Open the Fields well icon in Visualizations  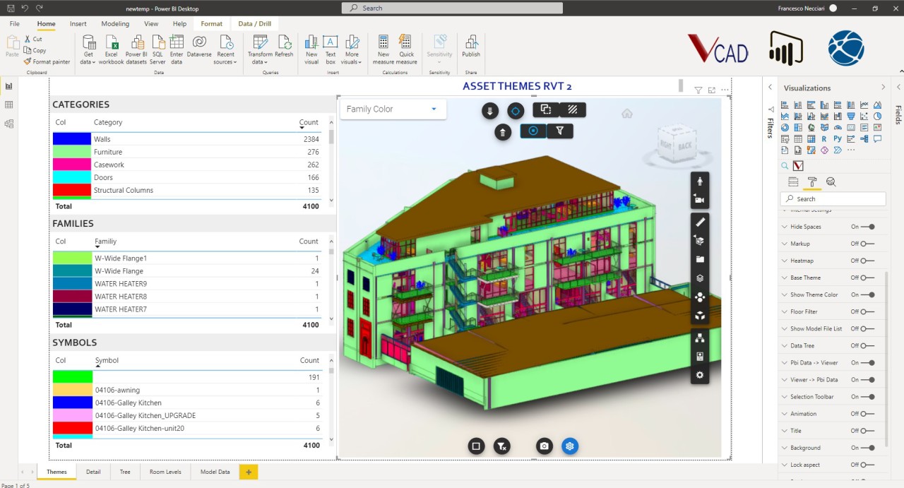point(793,182)
